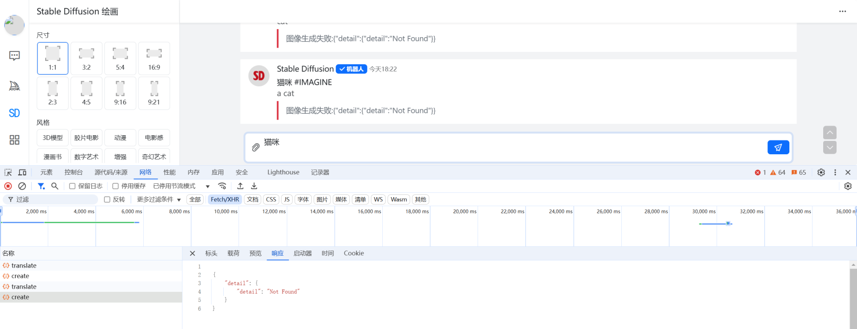
Task: Open the Sources DevTools tab
Action: pyautogui.click(x=111, y=172)
